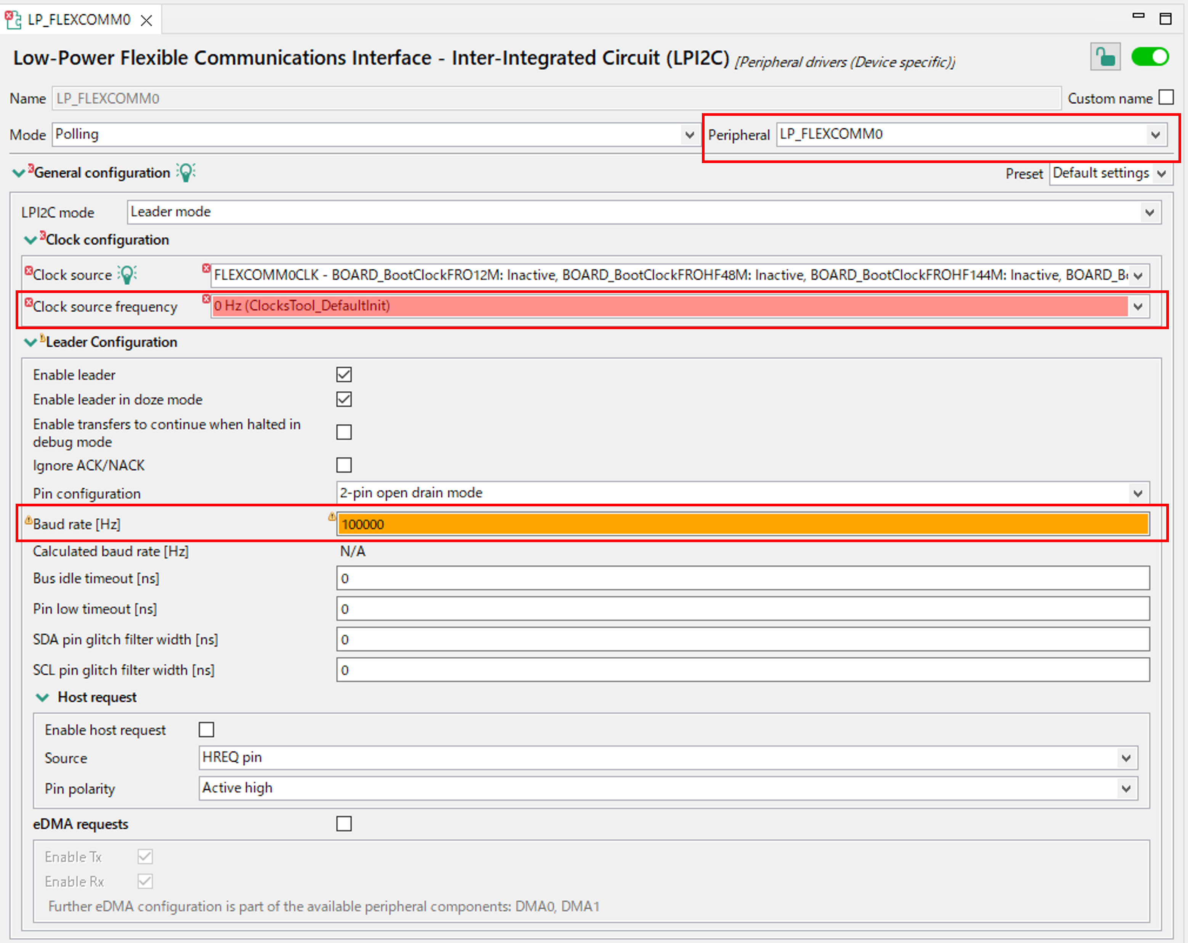Click warning icon beside Baud rate label
Viewport: 1188px width, 943px height.
[29, 520]
